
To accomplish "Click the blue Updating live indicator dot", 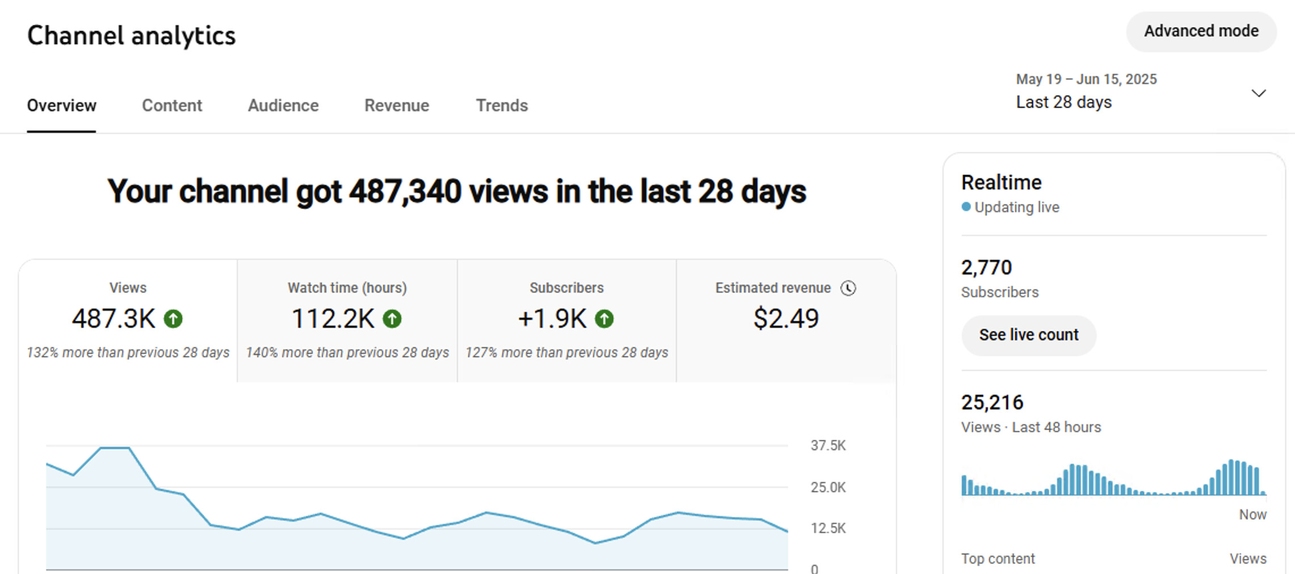I will [966, 207].
